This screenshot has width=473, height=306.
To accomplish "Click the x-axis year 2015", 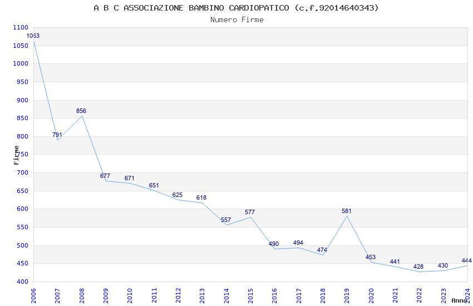I will [250, 295].
